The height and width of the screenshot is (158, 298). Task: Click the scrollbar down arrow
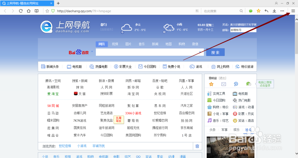(296, 154)
